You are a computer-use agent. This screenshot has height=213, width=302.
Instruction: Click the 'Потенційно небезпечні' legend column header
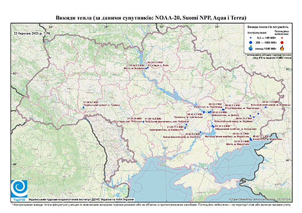click(x=282, y=32)
